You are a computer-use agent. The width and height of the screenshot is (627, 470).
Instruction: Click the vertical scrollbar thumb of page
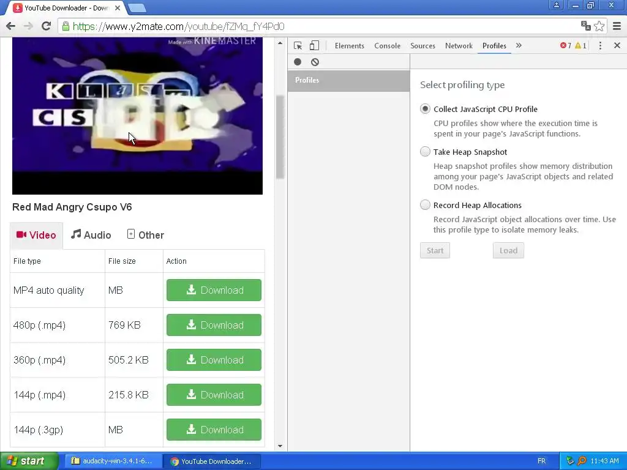pos(280,136)
